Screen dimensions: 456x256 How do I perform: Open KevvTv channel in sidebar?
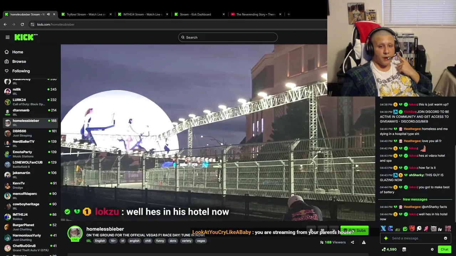coord(30,185)
